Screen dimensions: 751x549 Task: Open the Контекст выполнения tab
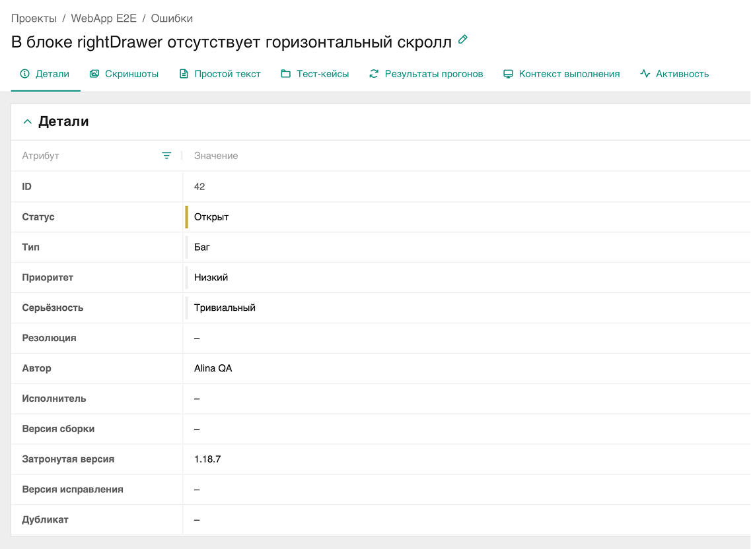(562, 74)
